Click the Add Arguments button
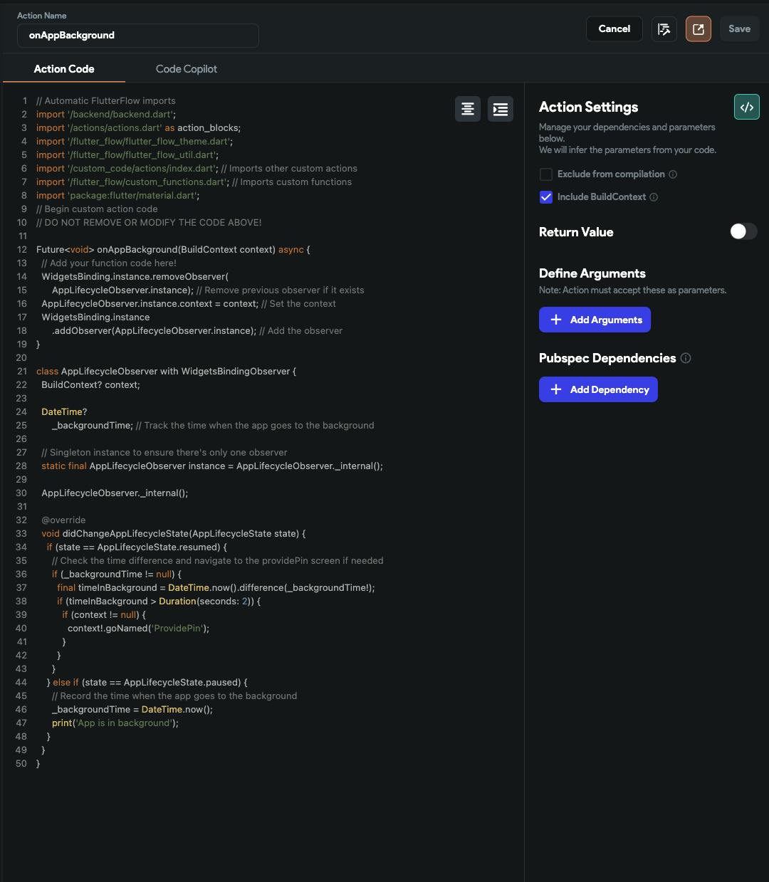This screenshot has height=882, width=769. coord(595,320)
